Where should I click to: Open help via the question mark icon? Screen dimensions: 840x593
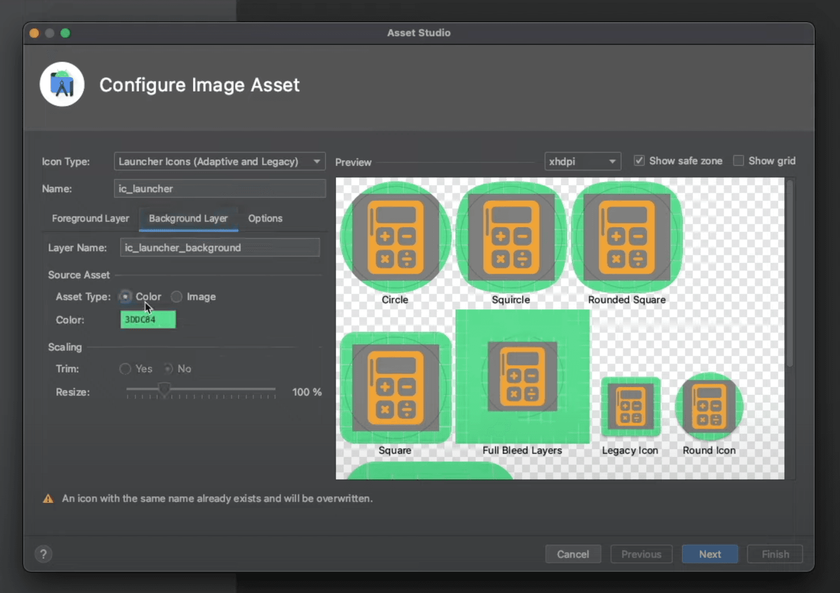[x=43, y=554]
